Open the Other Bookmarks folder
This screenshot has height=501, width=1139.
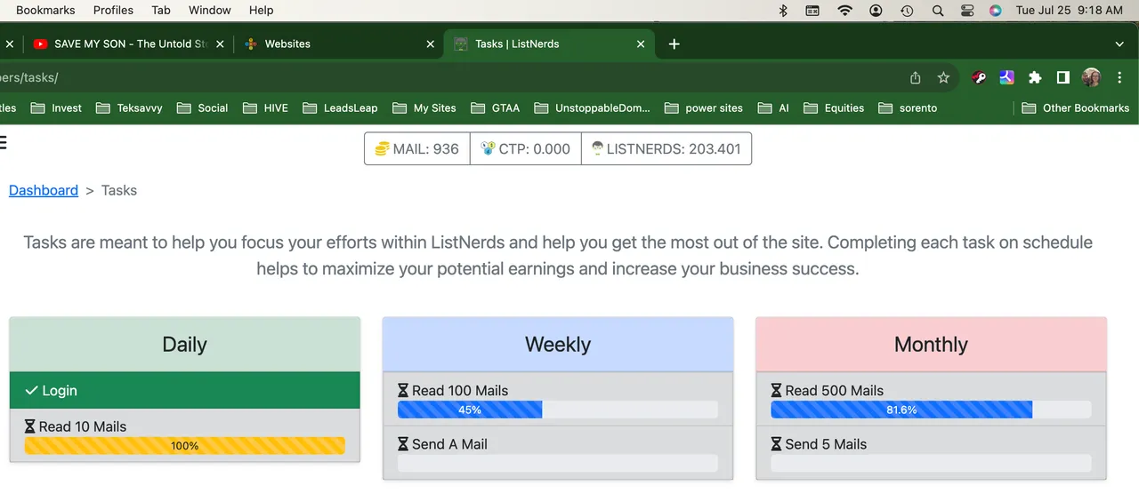click(x=1075, y=107)
